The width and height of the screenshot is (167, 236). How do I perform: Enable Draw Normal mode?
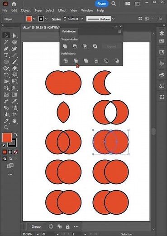click(5, 158)
